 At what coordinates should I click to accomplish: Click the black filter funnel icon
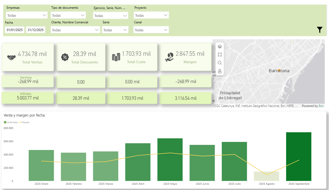tap(319, 30)
